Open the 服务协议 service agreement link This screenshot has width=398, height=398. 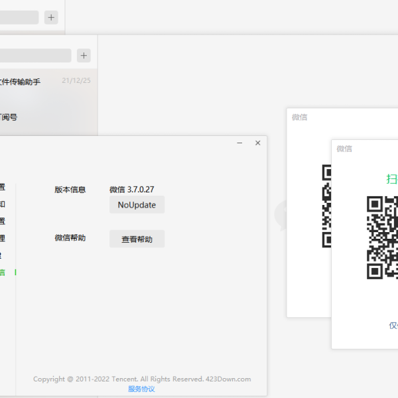click(x=141, y=389)
